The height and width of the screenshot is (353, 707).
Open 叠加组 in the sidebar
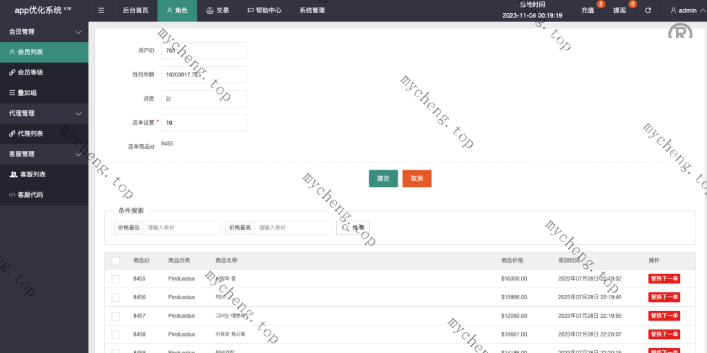28,92
